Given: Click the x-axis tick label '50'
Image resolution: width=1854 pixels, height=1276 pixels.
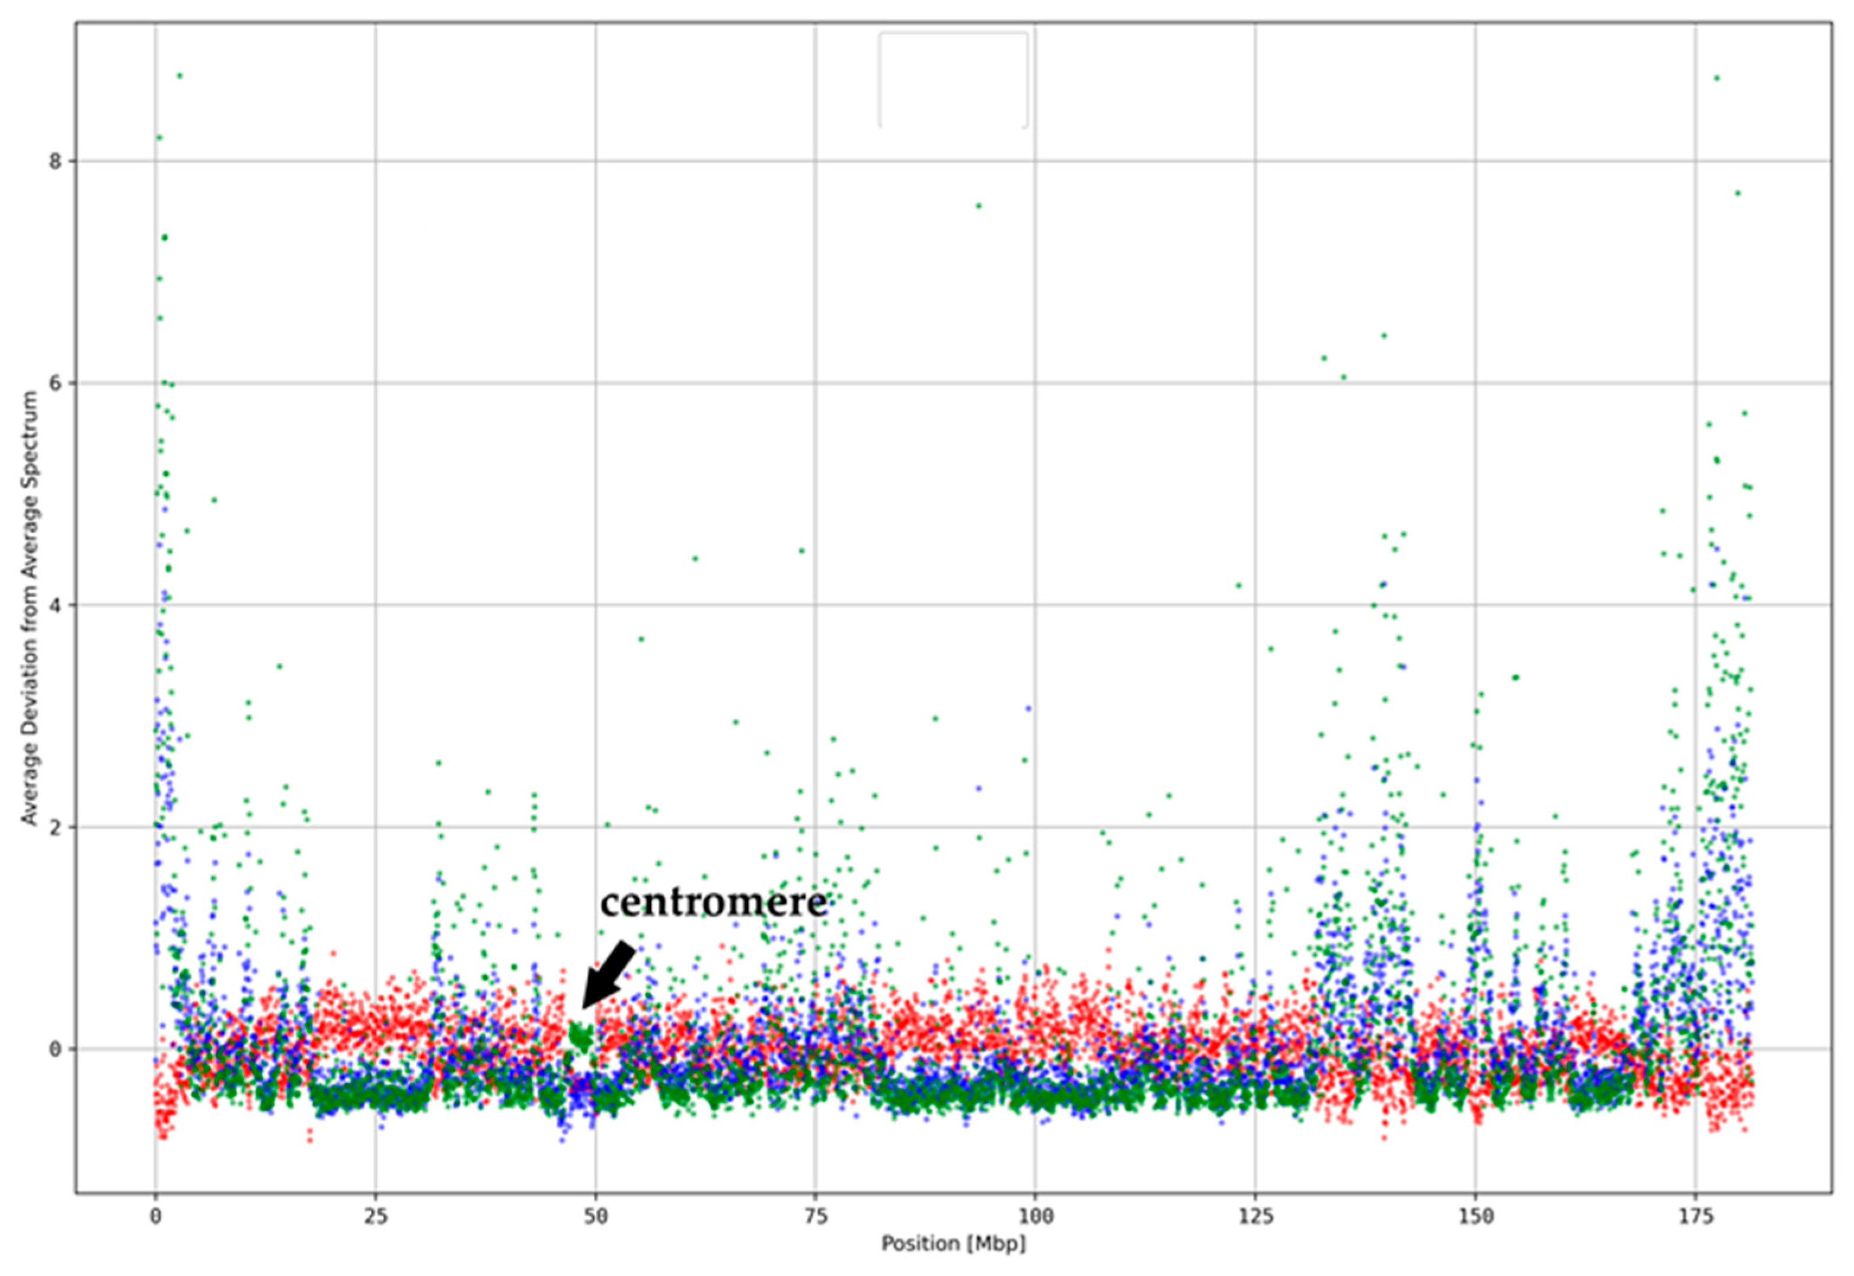Looking at the screenshot, I should coord(595,1216).
